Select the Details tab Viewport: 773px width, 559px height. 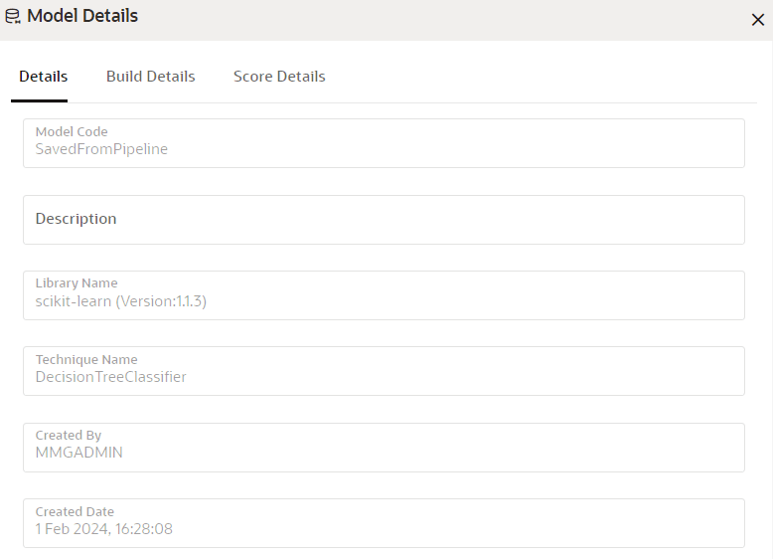point(44,77)
